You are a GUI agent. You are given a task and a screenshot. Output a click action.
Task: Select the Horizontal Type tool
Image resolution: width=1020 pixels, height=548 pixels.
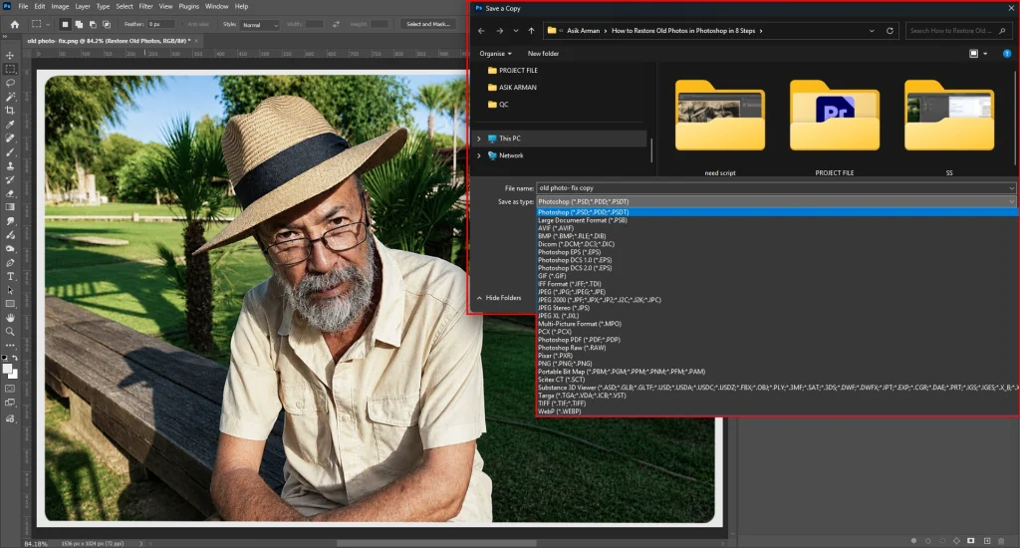[x=10, y=277]
